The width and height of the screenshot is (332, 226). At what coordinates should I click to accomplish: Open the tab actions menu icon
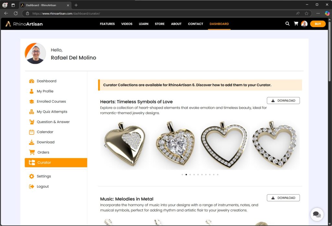pos(13,5)
